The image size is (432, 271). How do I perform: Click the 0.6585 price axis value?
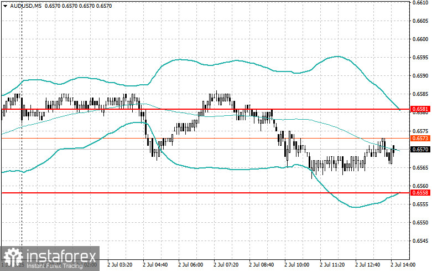click(x=420, y=94)
